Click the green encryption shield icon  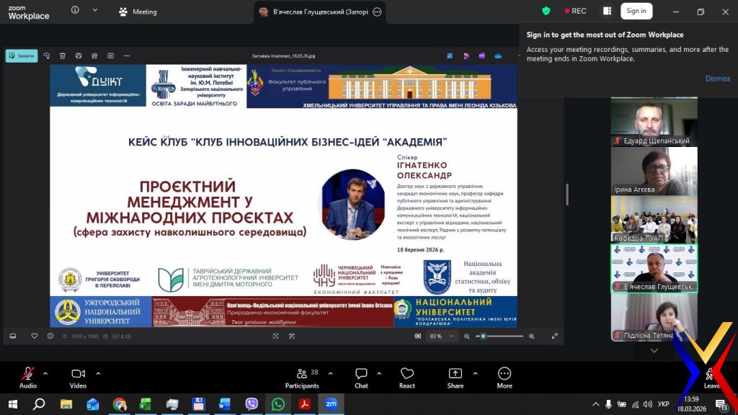(546, 11)
